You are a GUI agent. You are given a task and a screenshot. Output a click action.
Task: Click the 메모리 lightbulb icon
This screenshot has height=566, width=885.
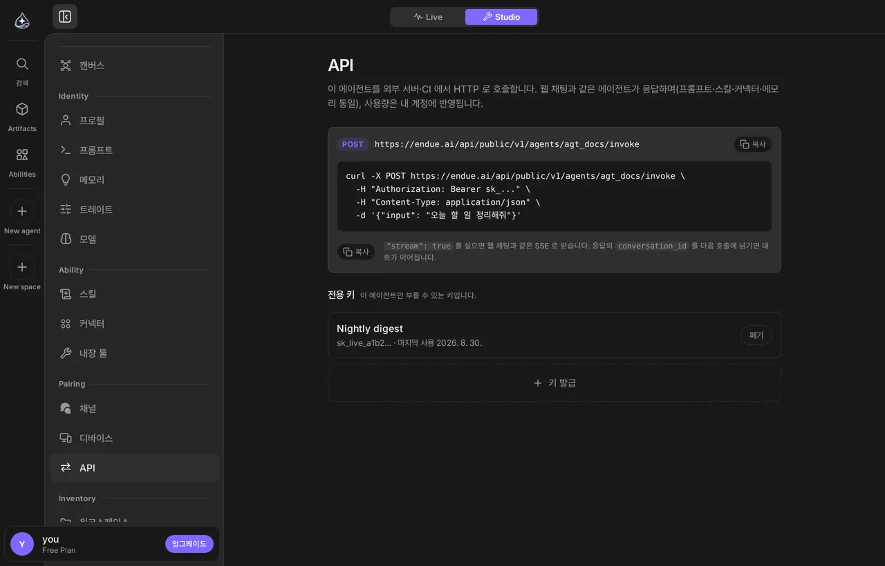point(66,179)
